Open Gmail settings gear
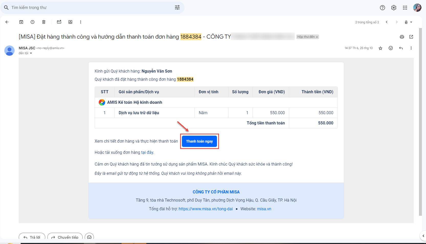Viewport: 426px width, 244px height. pyautogui.click(x=394, y=8)
